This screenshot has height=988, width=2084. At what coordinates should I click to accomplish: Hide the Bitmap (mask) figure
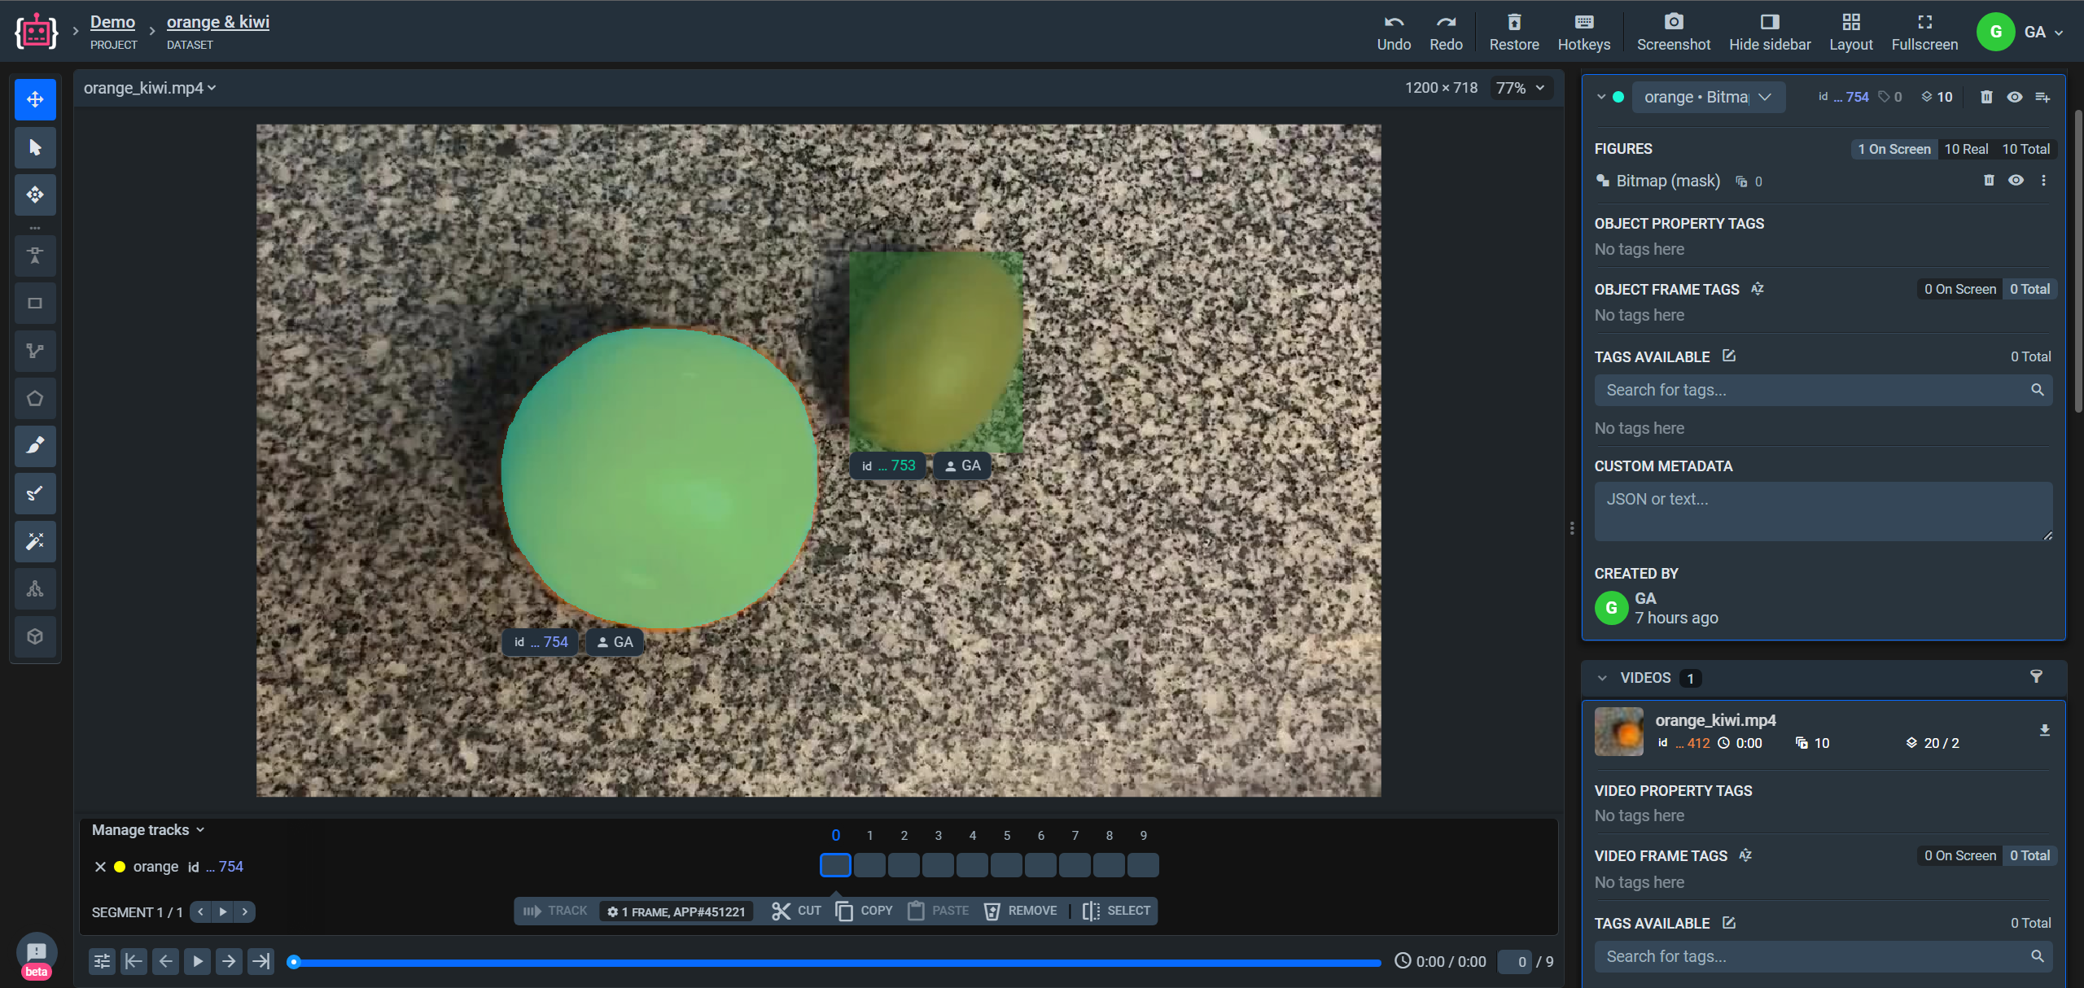pyautogui.click(x=2016, y=181)
